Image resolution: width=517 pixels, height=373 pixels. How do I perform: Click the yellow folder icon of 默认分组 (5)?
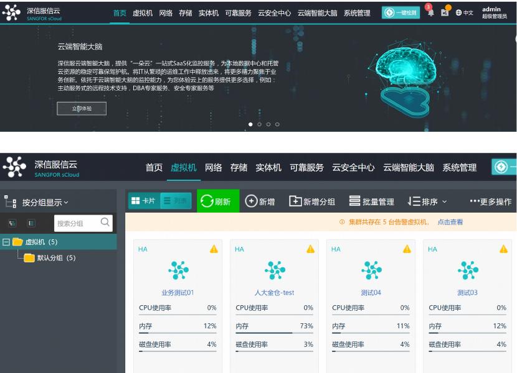pos(29,258)
